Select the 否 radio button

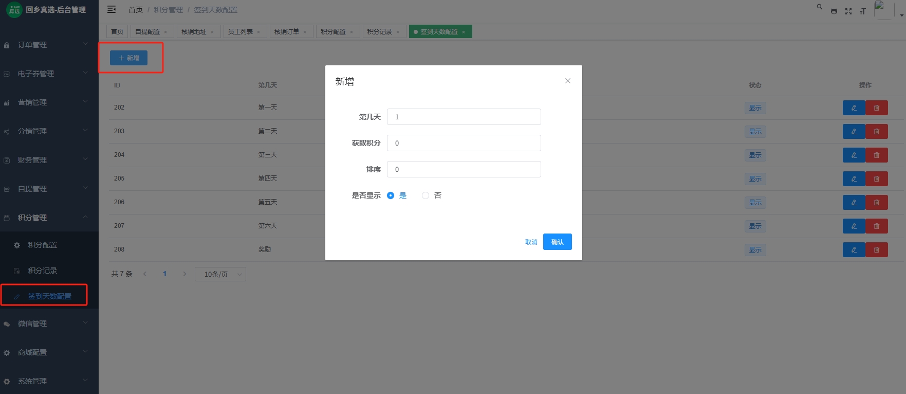[426, 195]
